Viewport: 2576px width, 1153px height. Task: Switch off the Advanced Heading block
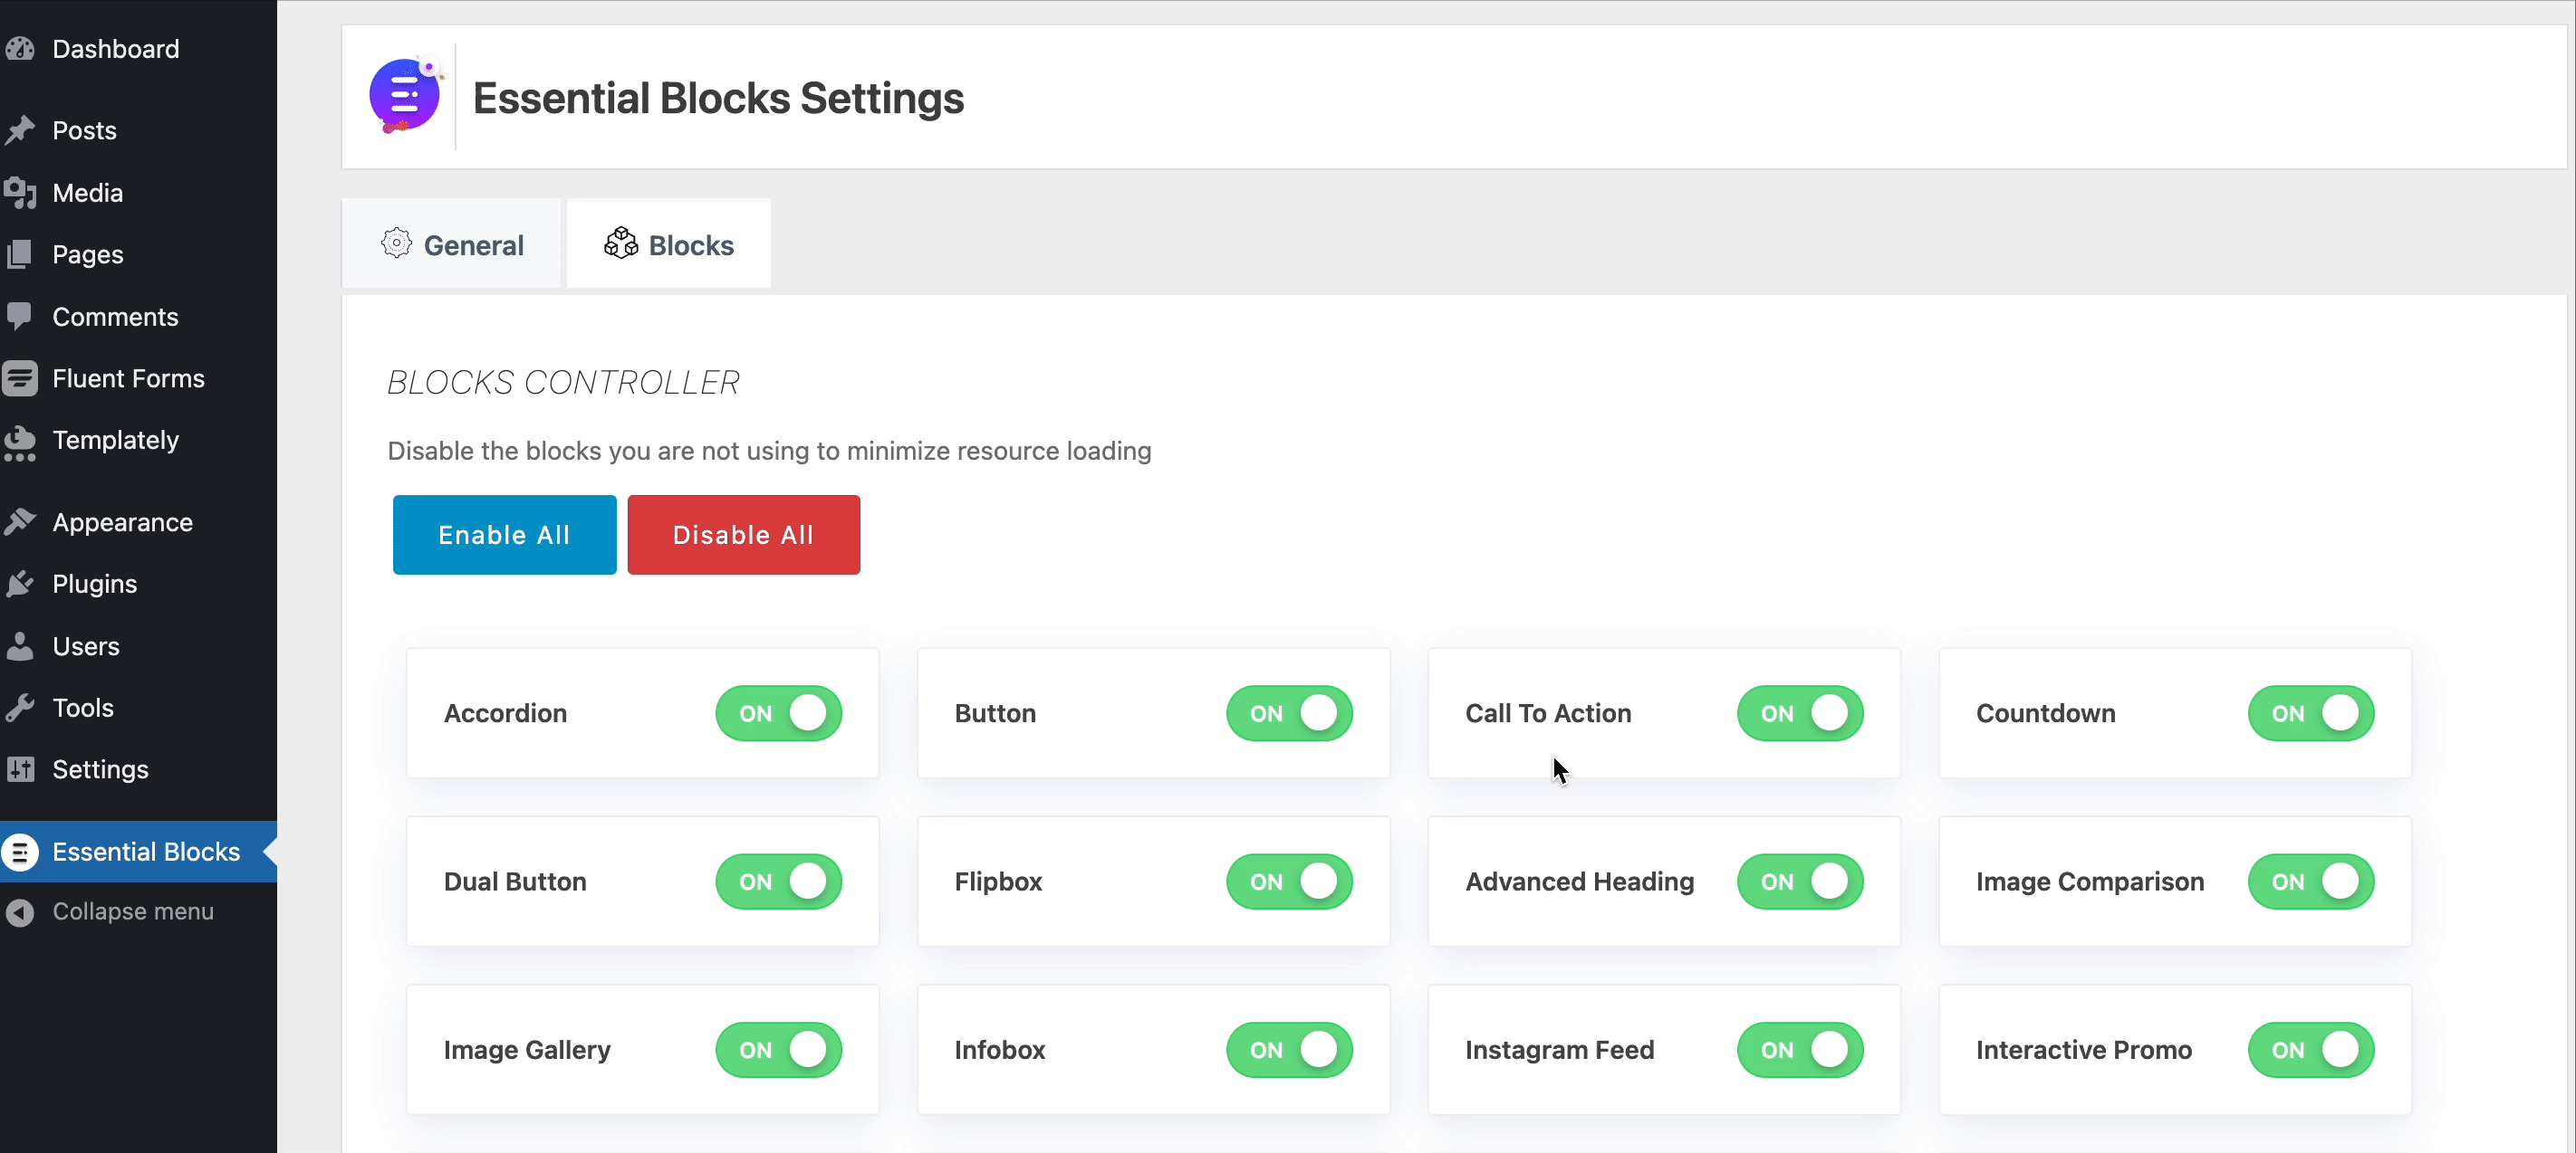1800,881
